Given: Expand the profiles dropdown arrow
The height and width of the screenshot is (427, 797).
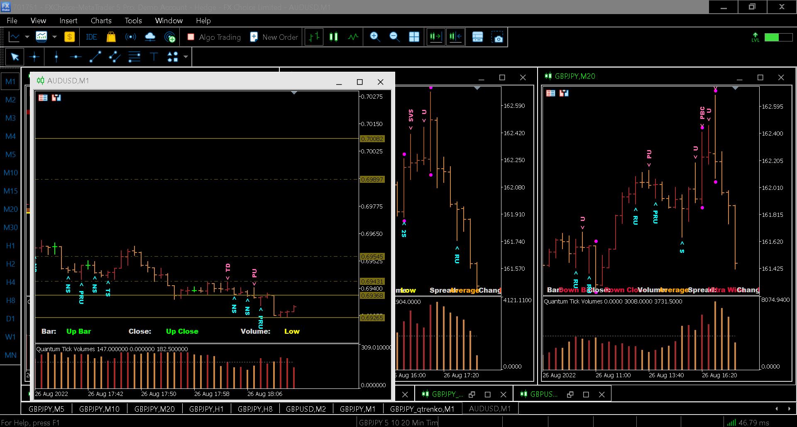Looking at the screenshot, I should (54, 37).
